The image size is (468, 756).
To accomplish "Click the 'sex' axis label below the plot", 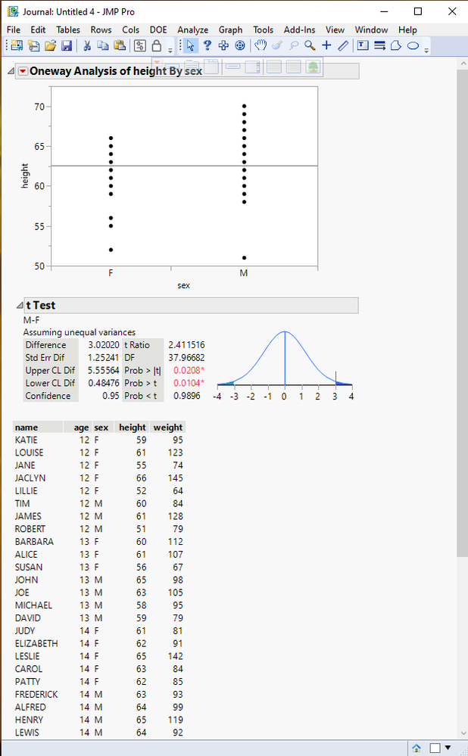I will 184,285.
